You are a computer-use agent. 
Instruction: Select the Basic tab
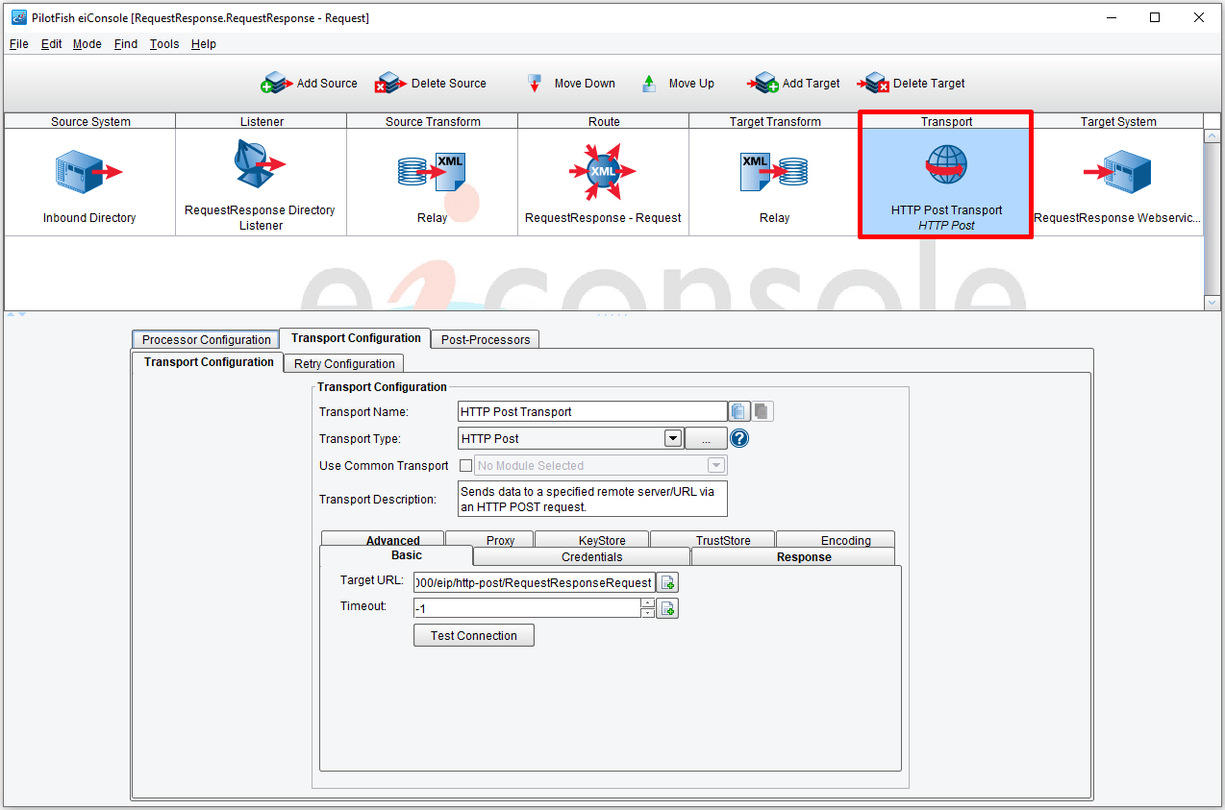[x=396, y=555]
